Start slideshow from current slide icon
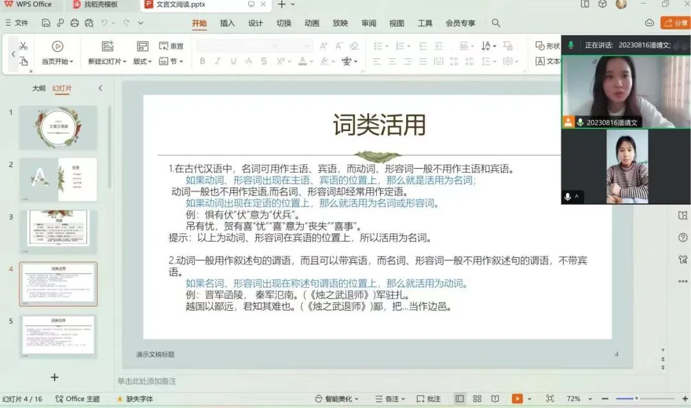 57,46
